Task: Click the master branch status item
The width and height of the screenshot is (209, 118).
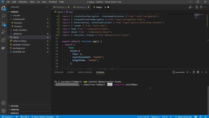Action: pos(8,117)
